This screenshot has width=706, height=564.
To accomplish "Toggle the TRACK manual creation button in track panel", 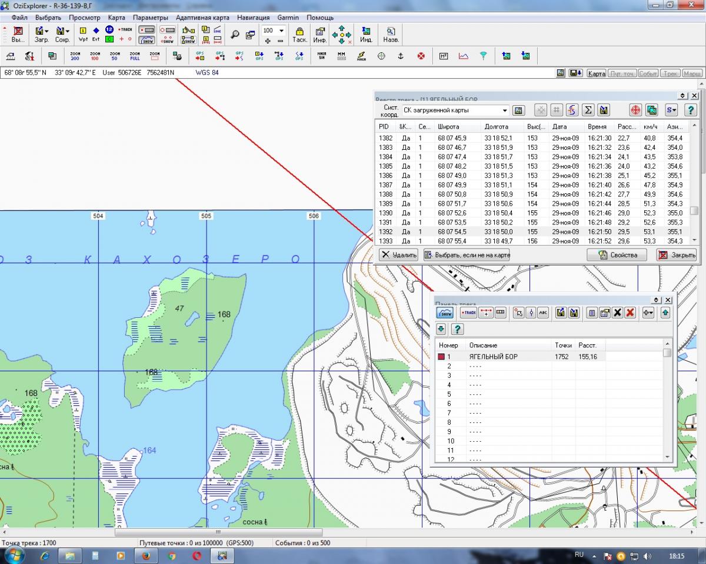I will pyautogui.click(x=468, y=313).
